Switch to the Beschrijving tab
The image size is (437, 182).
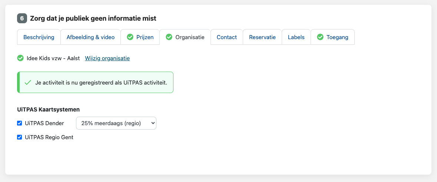point(39,37)
